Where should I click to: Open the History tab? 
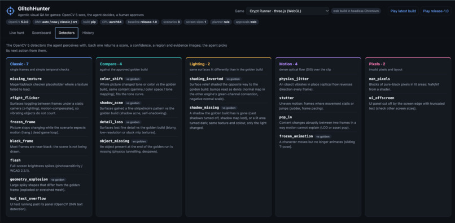coord(88,33)
